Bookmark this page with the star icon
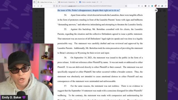 tap(126, 6)
